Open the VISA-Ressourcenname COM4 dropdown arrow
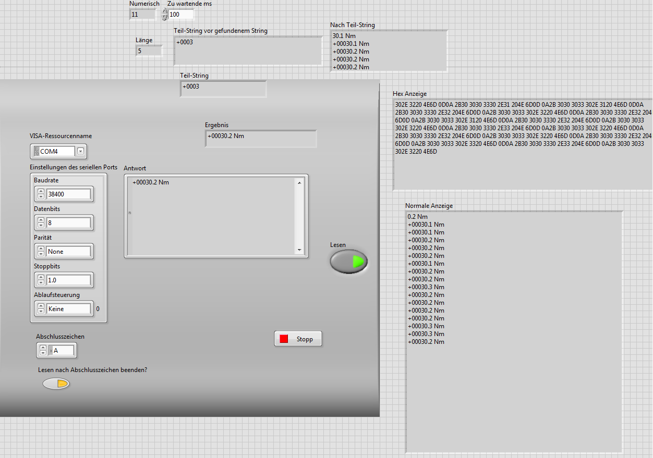 point(80,151)
